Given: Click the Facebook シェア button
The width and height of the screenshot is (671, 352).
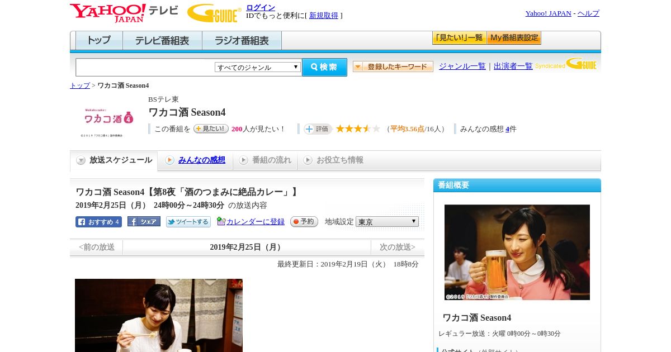Looking at the screenshot, I should tap(144, 221).
